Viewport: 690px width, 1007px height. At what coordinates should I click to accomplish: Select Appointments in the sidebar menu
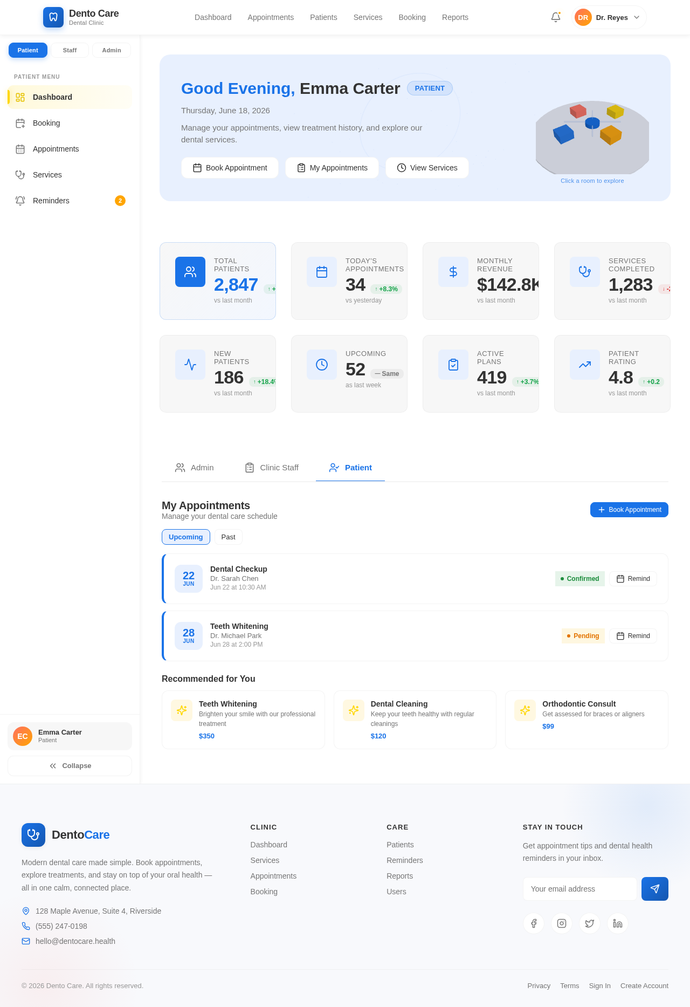click(x=70, y=149)
